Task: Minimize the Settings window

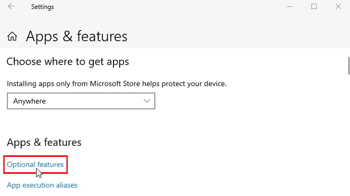Action: 290,7
